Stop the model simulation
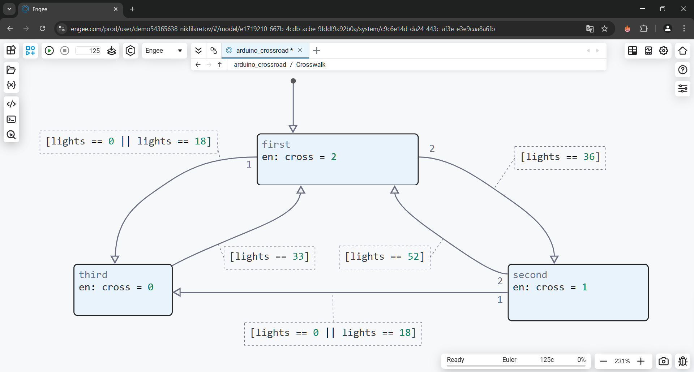 coord(65,51)
